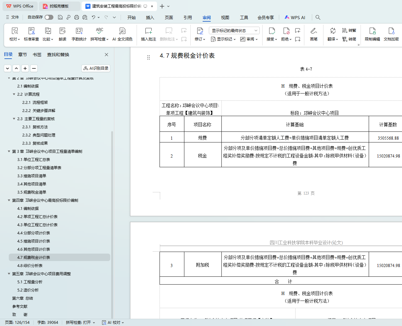Switch to the 视图 ribbon tab

[225, 18]
